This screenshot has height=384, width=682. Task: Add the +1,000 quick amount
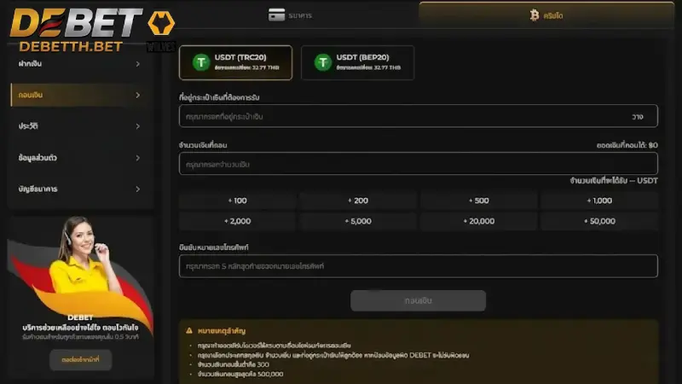(x=599, y=201)
